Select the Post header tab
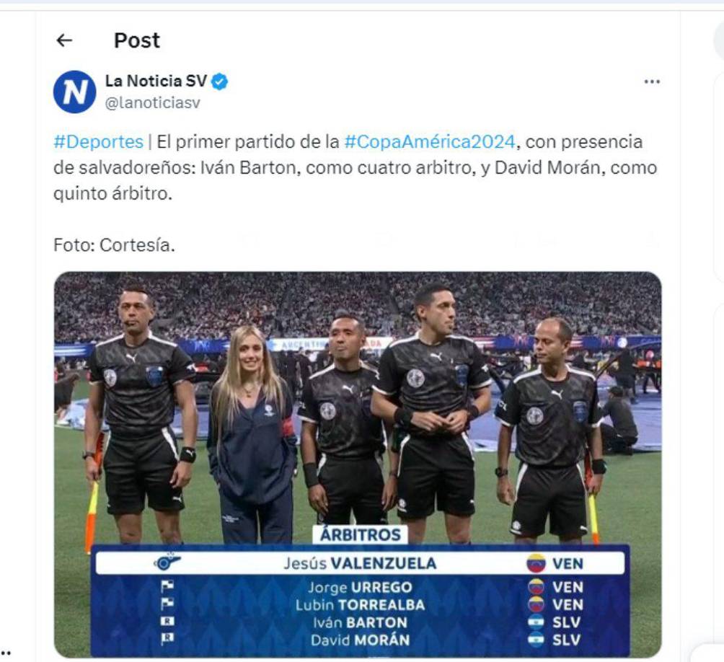This screenshot has height=662, width=724. tap(136, 40)
